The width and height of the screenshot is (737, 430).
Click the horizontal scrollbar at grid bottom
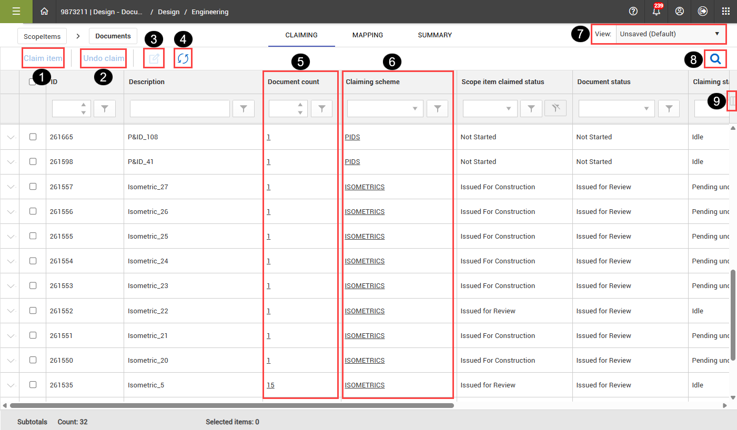(x=231, y=405)
